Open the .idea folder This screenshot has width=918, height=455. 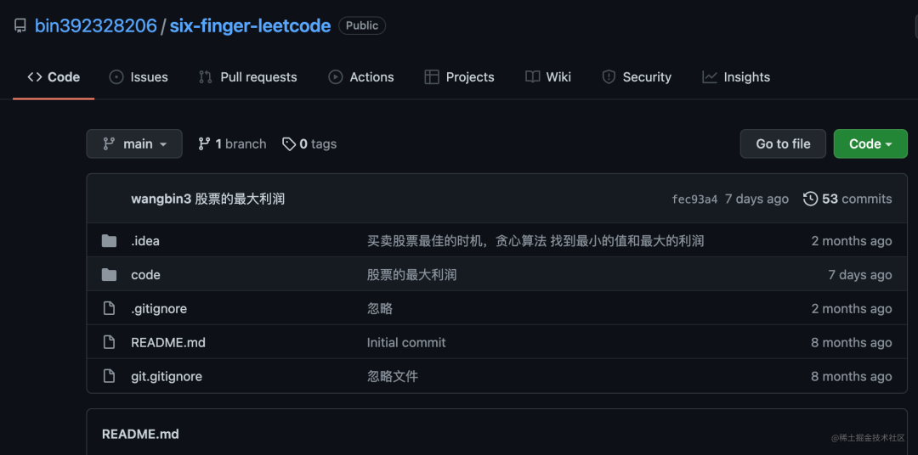tap(145, 241)
